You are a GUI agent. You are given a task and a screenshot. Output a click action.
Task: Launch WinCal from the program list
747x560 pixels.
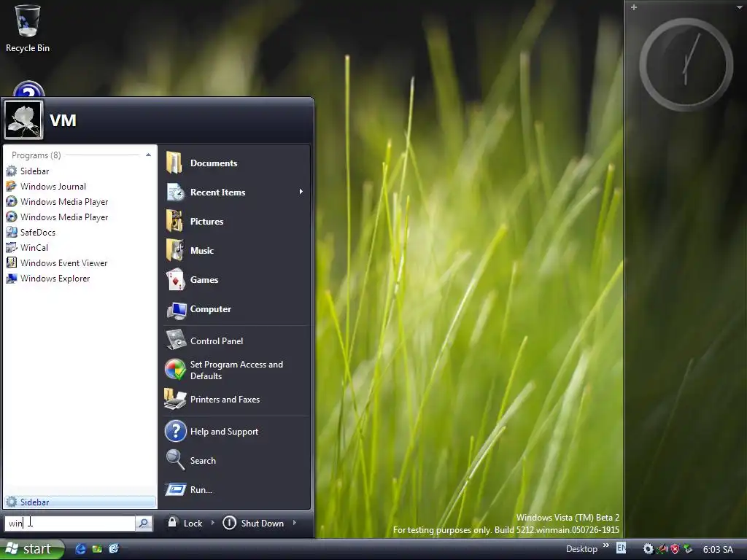[80, 248]
